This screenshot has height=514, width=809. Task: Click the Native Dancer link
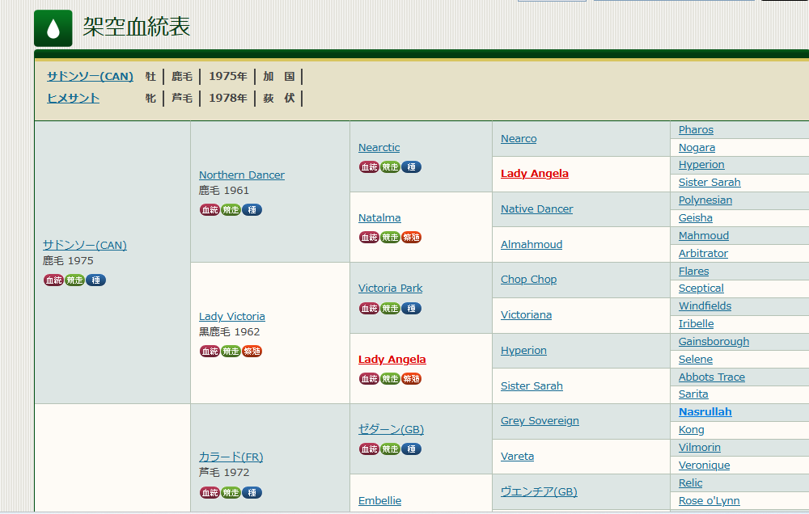click(x=536, y=209)
